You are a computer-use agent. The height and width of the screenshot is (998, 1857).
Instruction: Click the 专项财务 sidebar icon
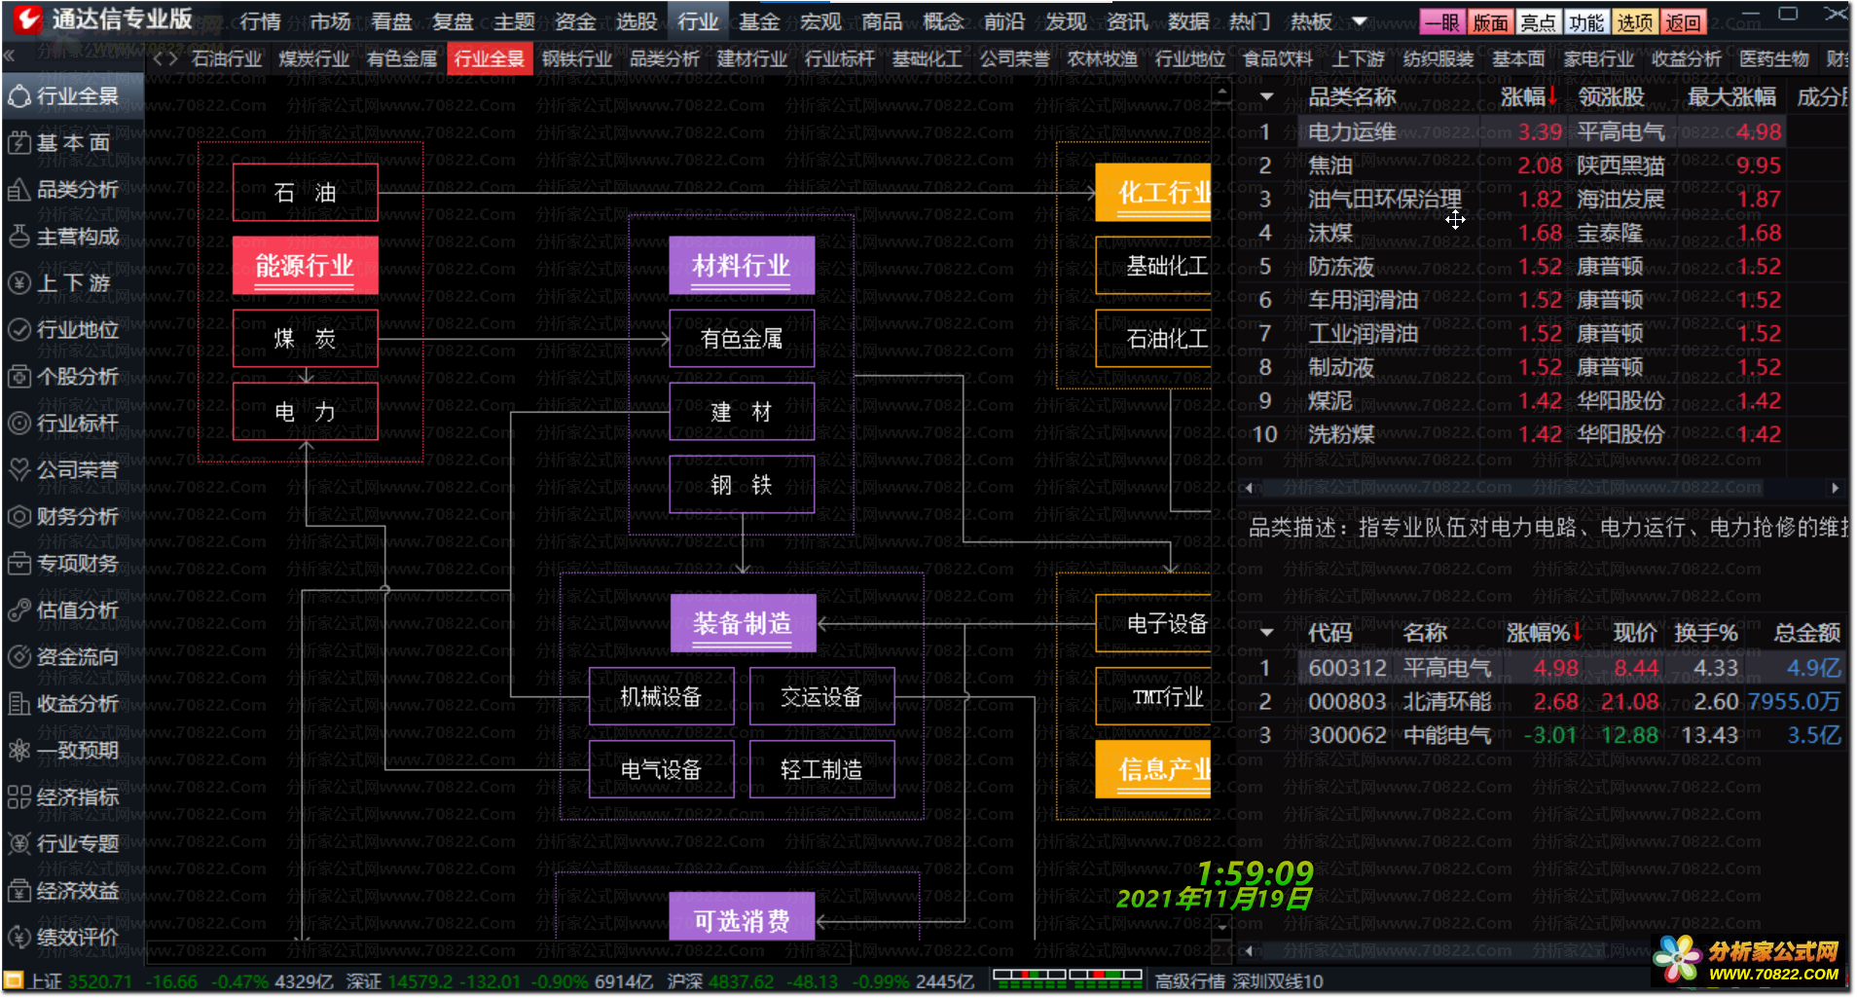pyautogui.click(x=18, y=564)
